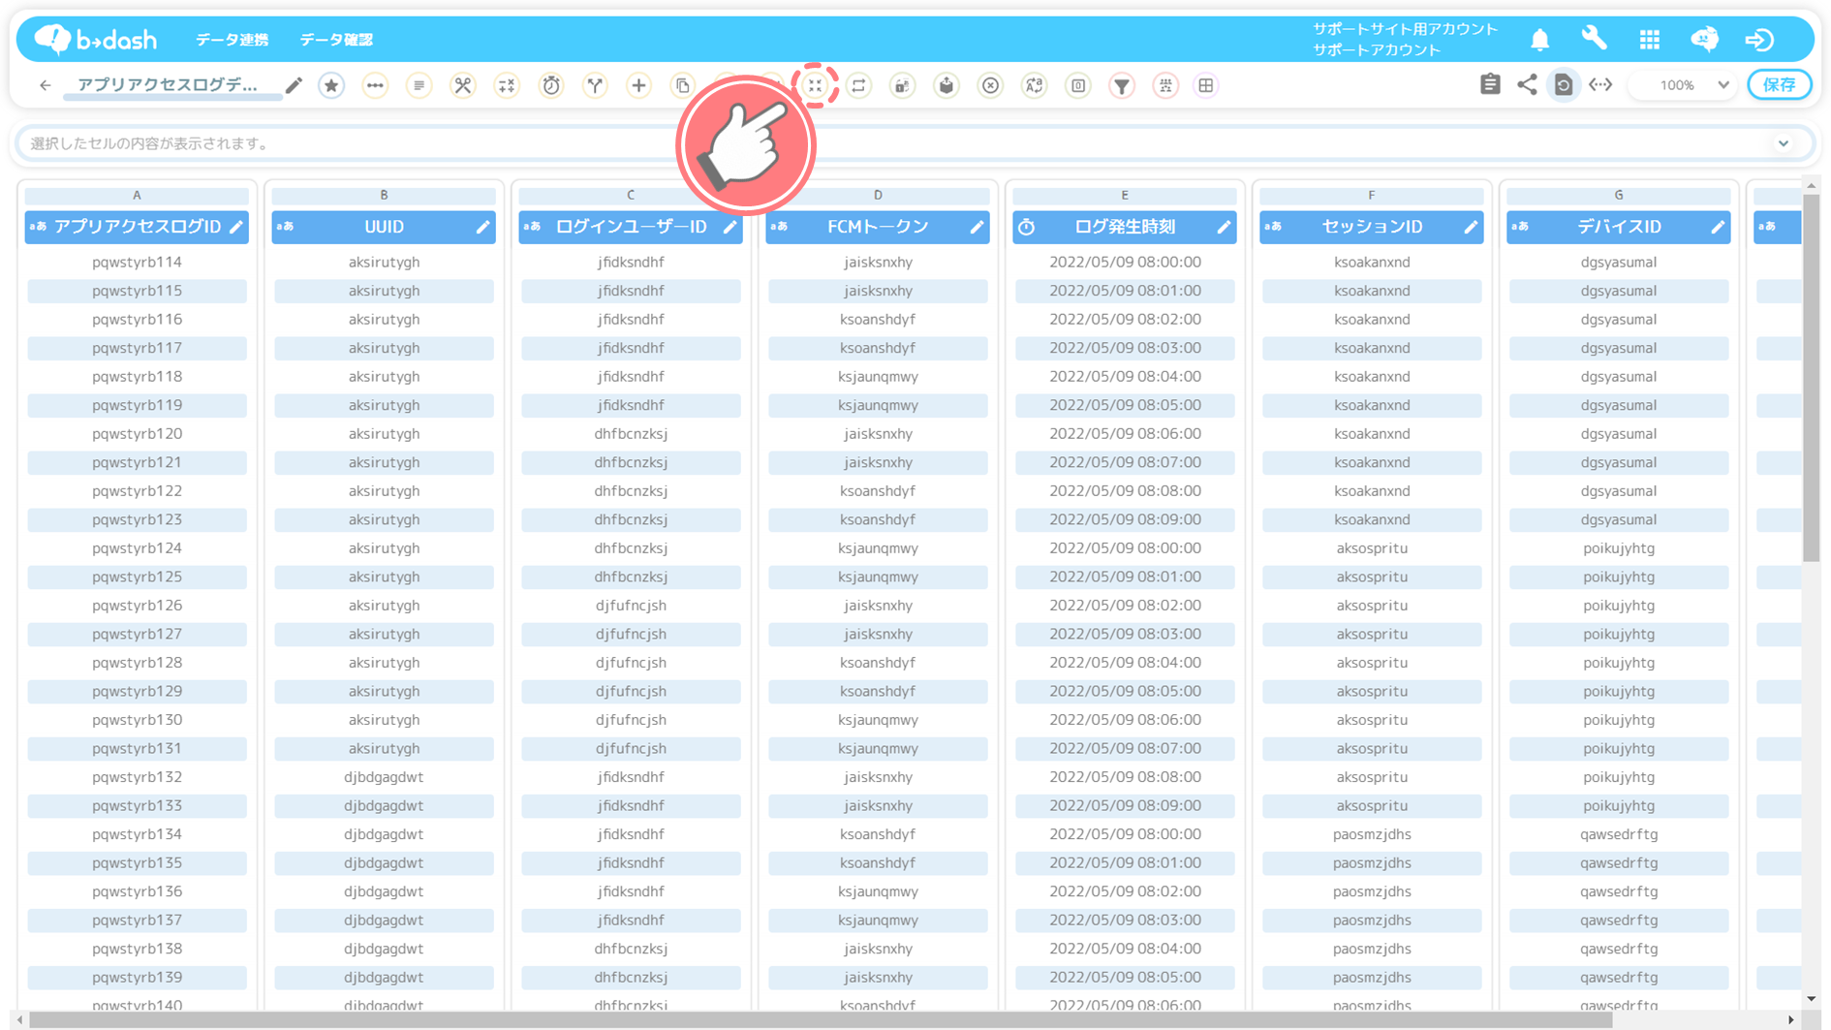Edit the セッションID column pencil
Screen dimensions: 1831x1030
point(1472,227)
